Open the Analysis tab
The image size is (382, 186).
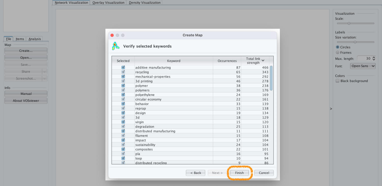tap(35, 39)
